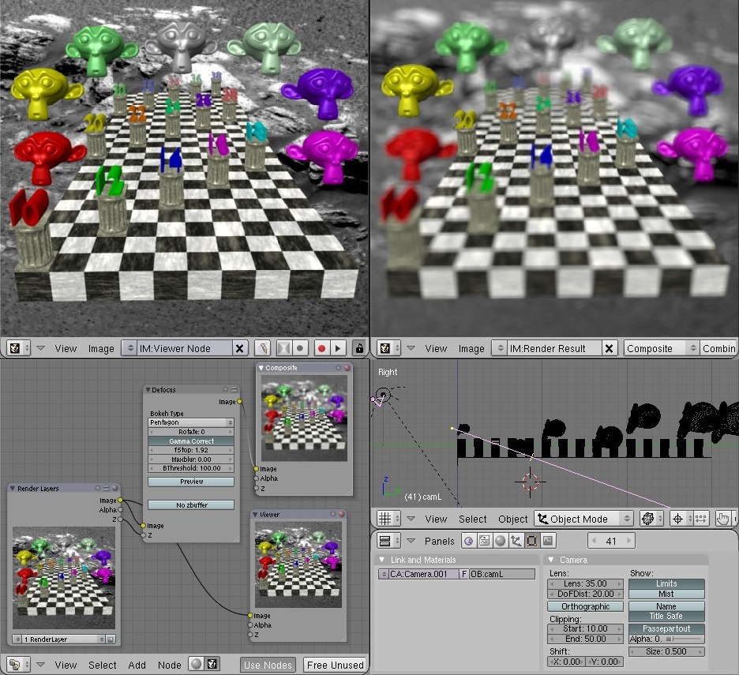Adjust the Passepartout Alpha slider

coord(666,639)
